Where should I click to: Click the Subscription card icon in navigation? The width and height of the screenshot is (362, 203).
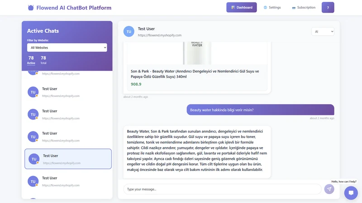[x=294, y=8]
